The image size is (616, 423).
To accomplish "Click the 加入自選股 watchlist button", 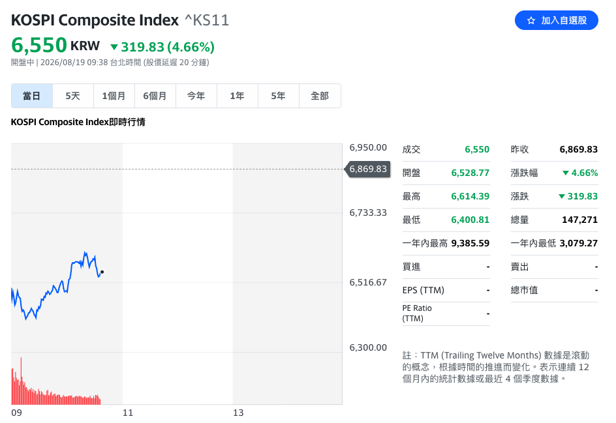I will tap(556, 20).
